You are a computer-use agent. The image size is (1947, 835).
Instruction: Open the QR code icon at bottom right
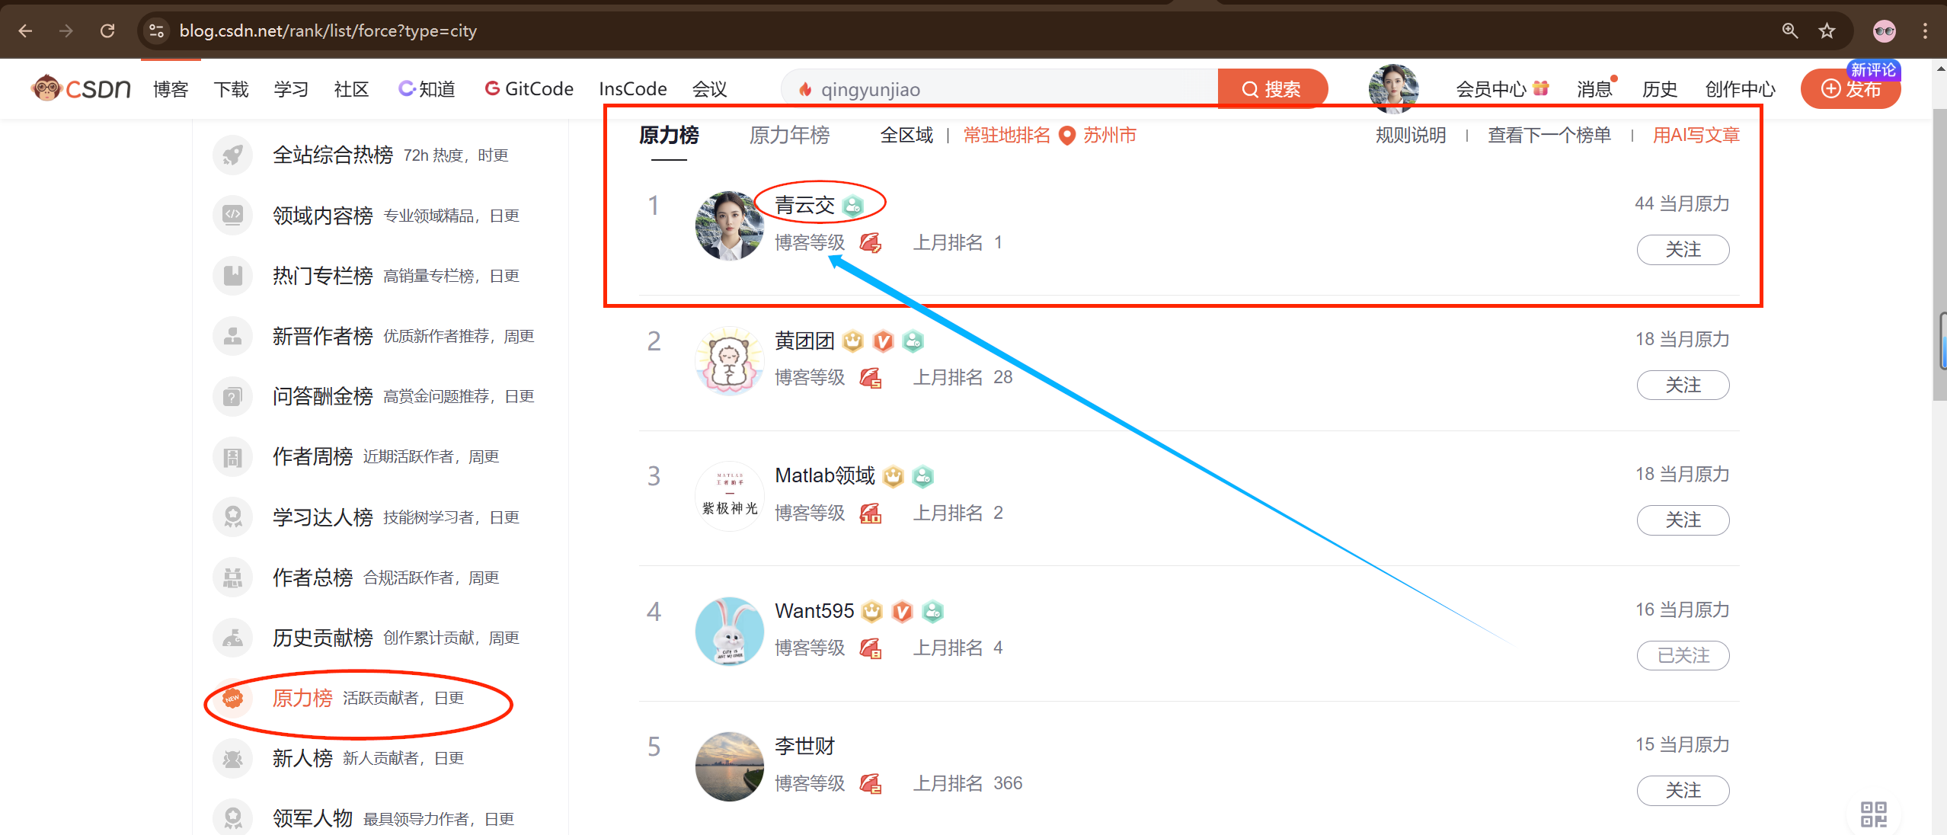click(1873, 814)
